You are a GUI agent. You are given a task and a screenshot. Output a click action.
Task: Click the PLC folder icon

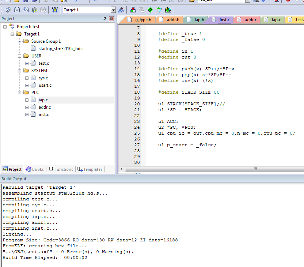coord(26,93)
